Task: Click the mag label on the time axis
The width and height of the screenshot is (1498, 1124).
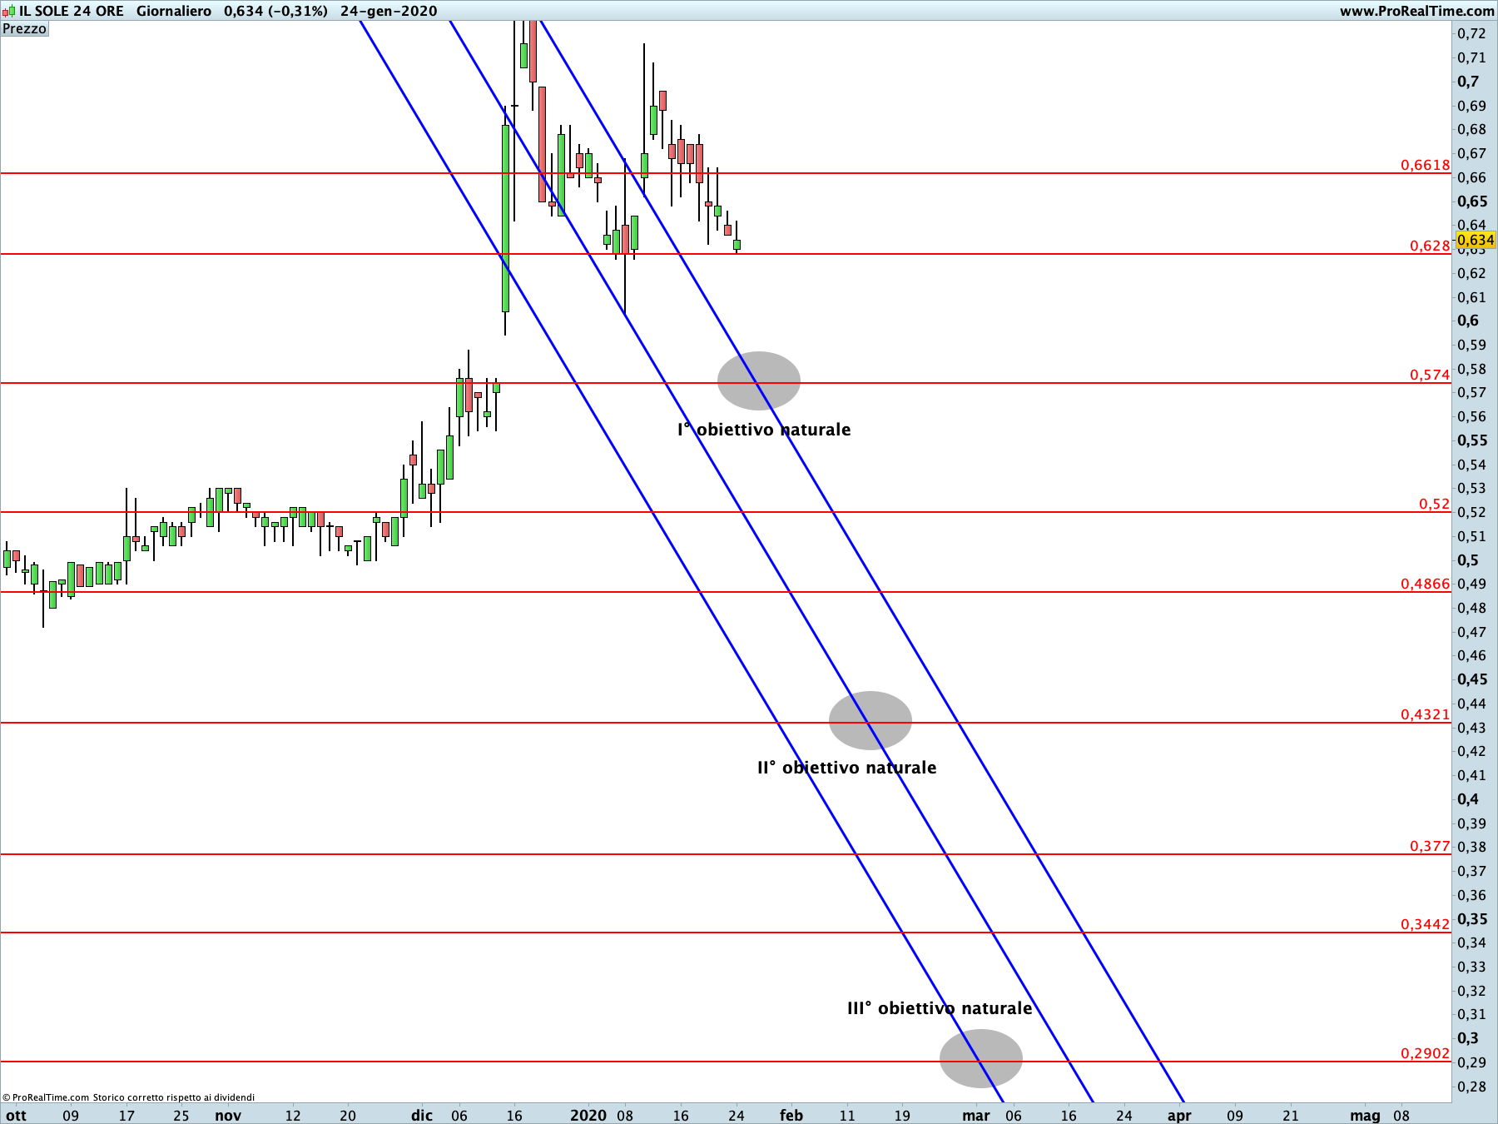Action: (1365, 1116)
